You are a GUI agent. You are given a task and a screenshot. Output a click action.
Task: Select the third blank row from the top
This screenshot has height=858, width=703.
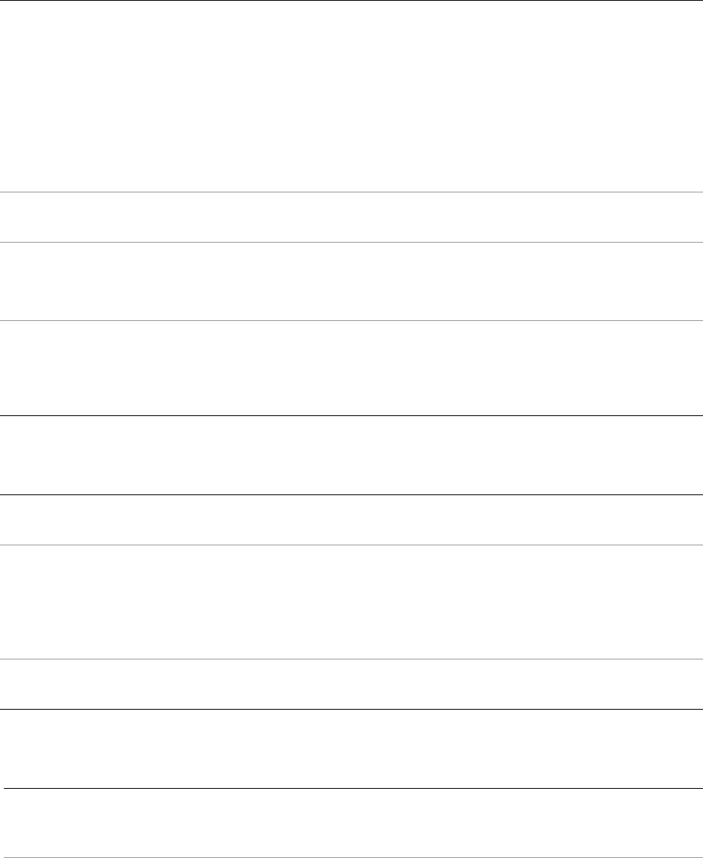pyautogui.click(x=351, y=281)
